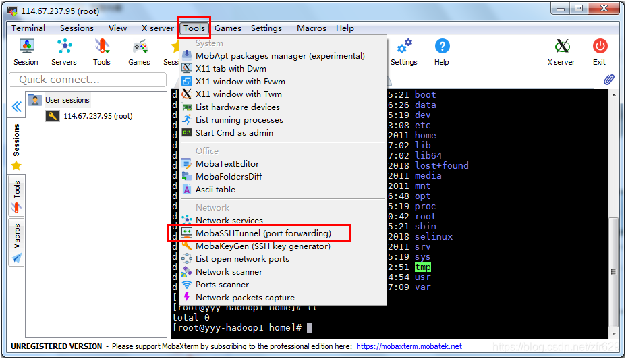Click the Tools toolbar icon with knife
This screenshot has height=359, width=626.
(102, 52)
